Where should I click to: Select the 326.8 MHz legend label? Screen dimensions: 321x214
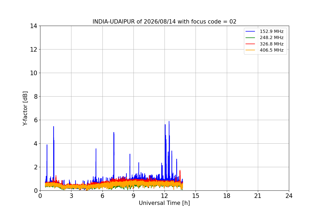(272, 44)
